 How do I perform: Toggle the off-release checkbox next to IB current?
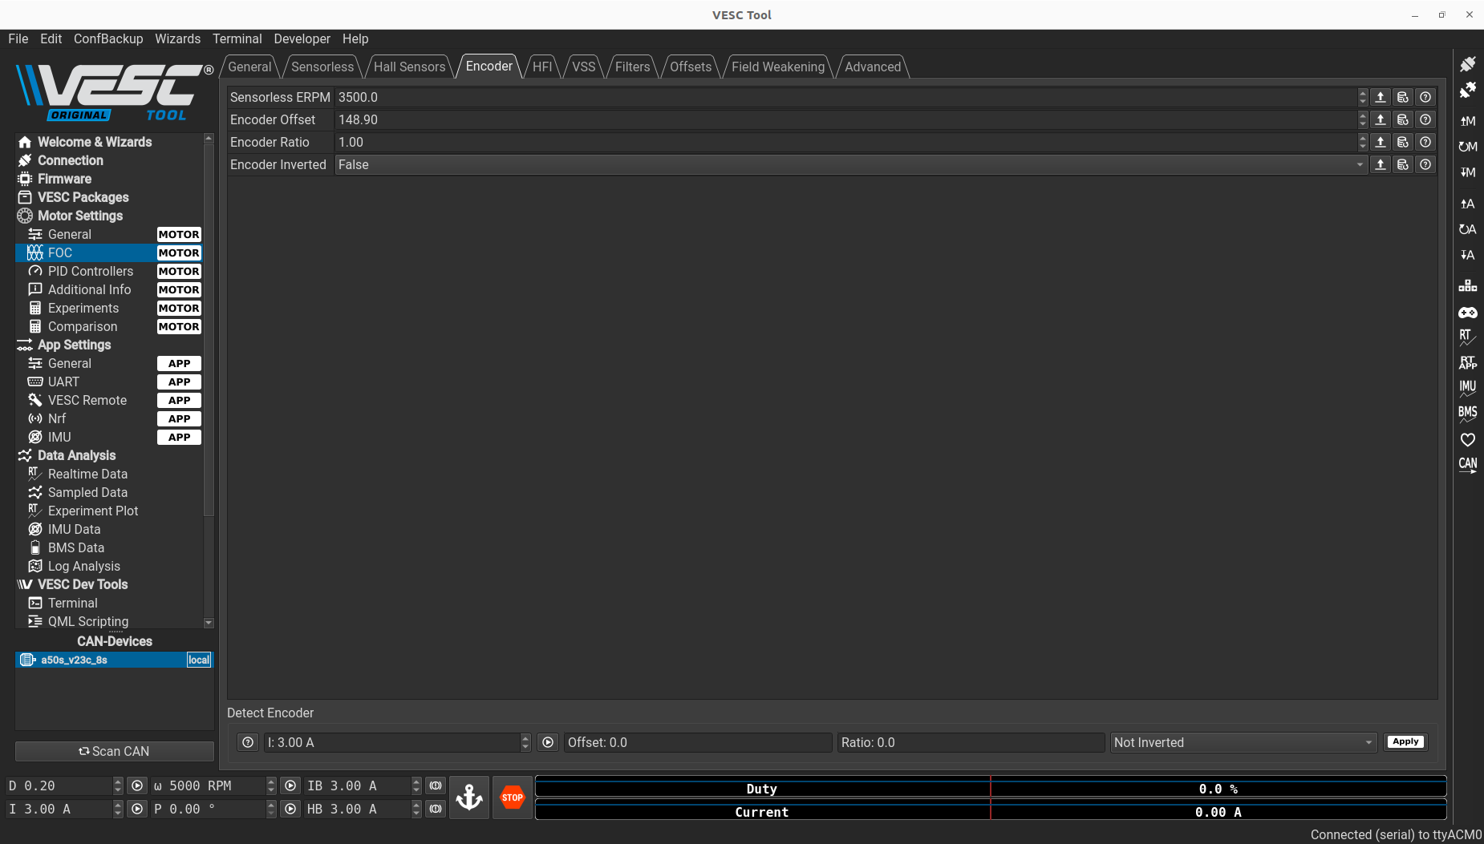coord(435,785)
